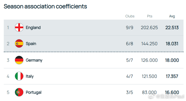Screen dimensions: 186x101
Task: Click the England flag icon
Action: [x=19, y=27]
